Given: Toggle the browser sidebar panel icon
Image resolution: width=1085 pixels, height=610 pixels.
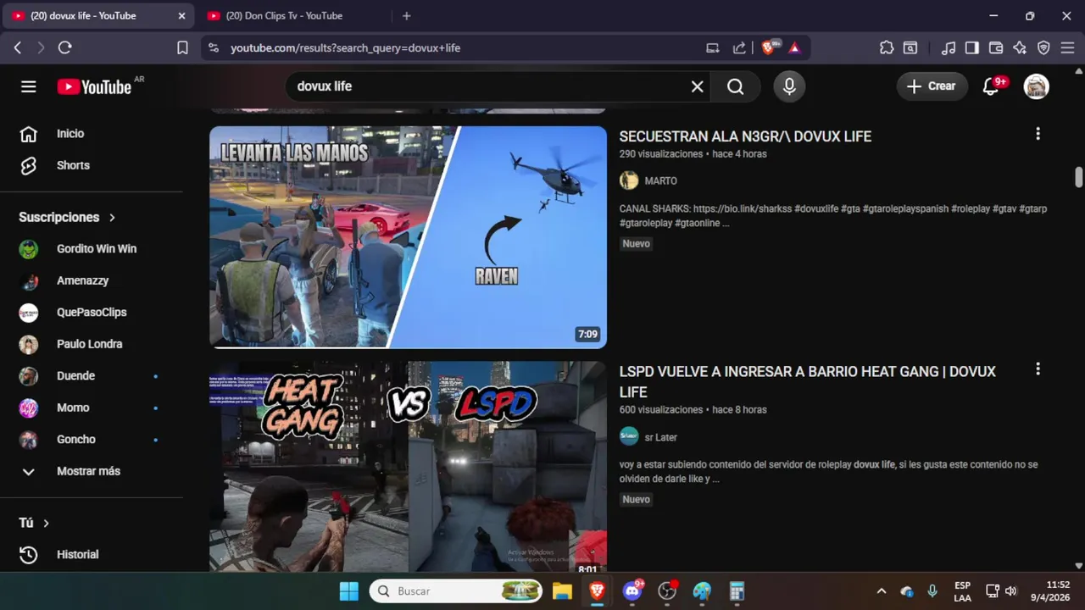Looking at the screenshot, I should (972, 48).
